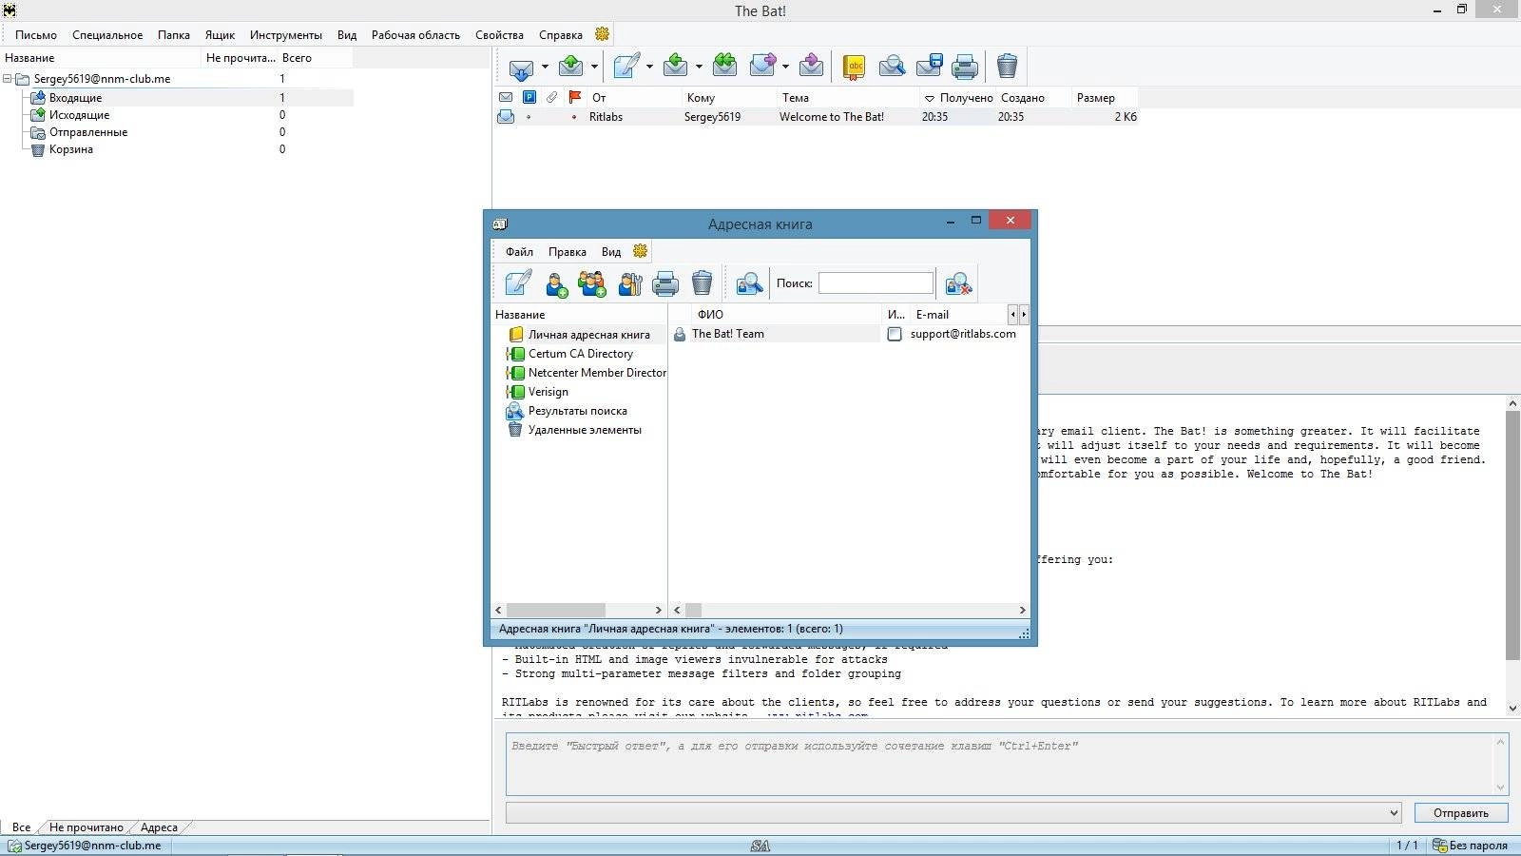The height and width of the screenshot is (856, 1521).
Task: Open the Письмо menu
Action: (x=36, y=35)
